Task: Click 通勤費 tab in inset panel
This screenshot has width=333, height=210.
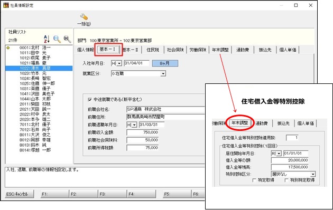Action: click(x=262, y=123)
